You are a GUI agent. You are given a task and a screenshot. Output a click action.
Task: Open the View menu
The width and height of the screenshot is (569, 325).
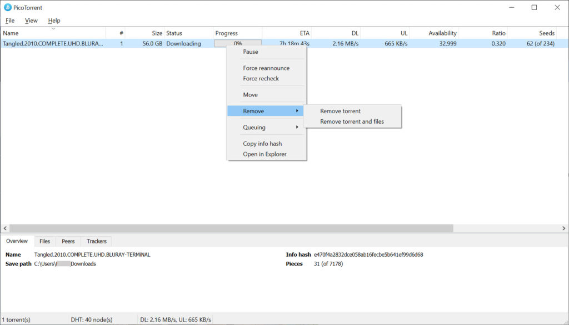point(31,21)
